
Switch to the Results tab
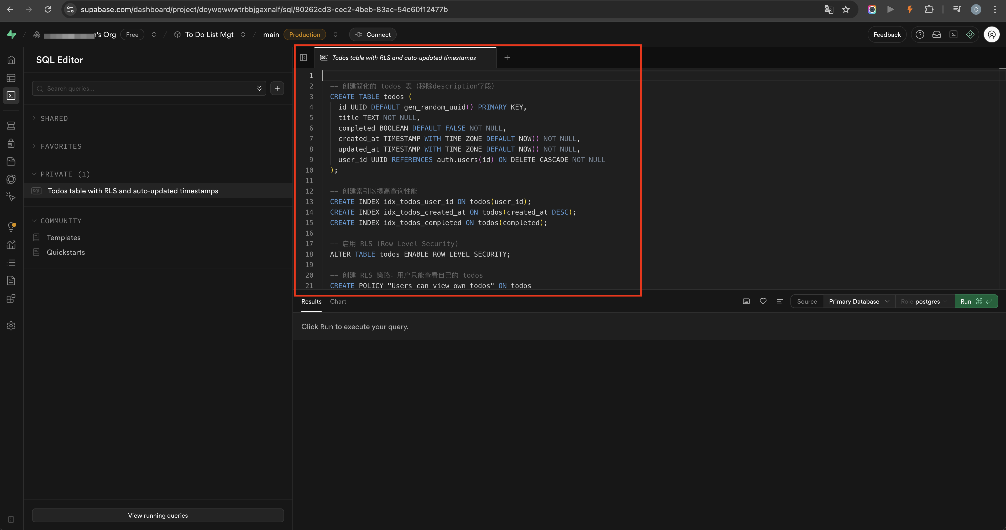tap(311, 301)
